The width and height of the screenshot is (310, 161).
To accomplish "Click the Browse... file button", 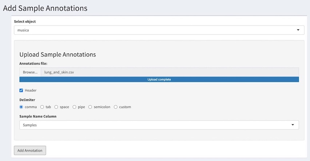I will (x=30, y=72).
